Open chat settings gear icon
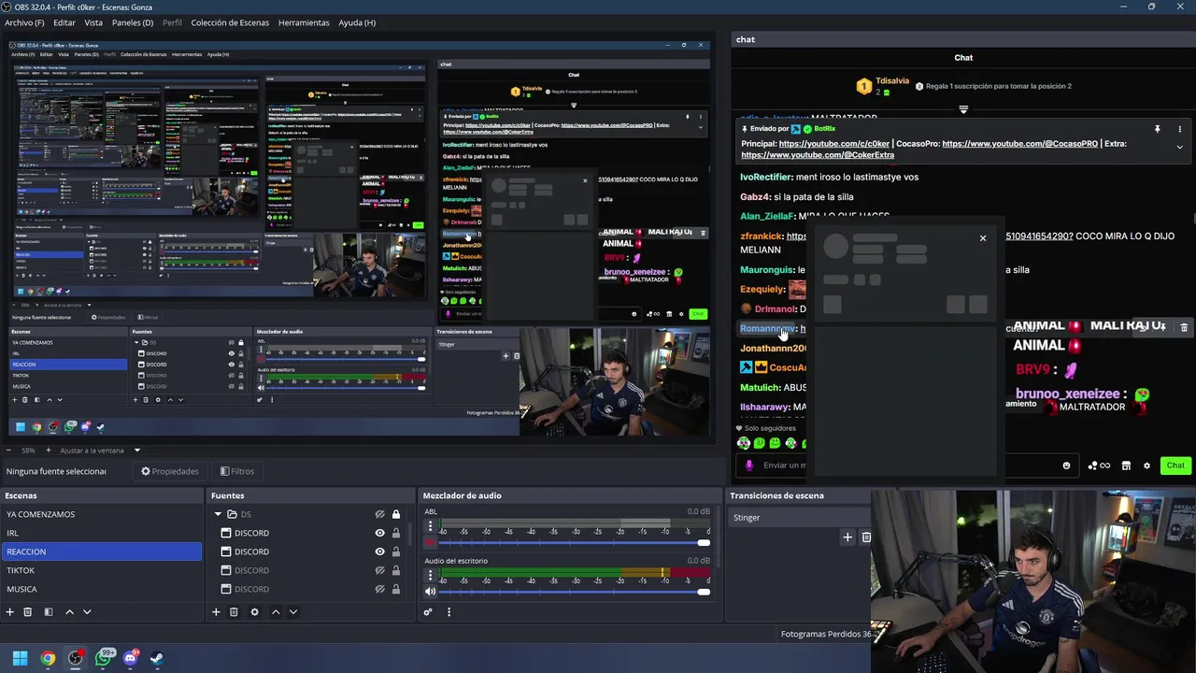 click(1146, 465)
